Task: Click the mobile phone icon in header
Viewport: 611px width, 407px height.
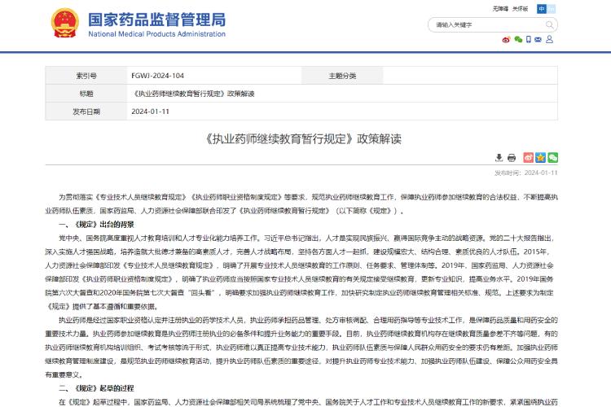Action: [x=527, y=39]
